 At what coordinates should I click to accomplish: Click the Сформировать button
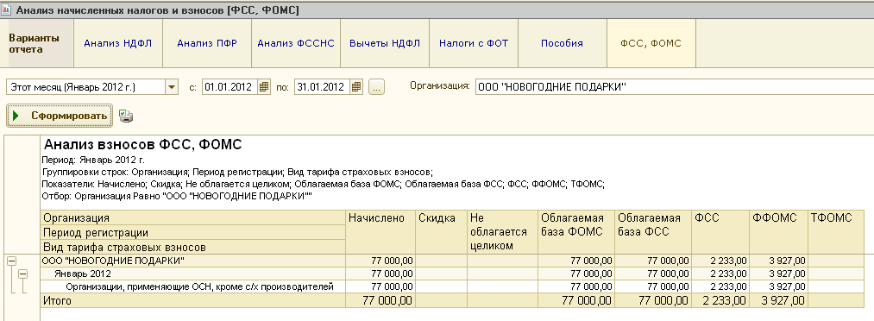click(60, 116)
